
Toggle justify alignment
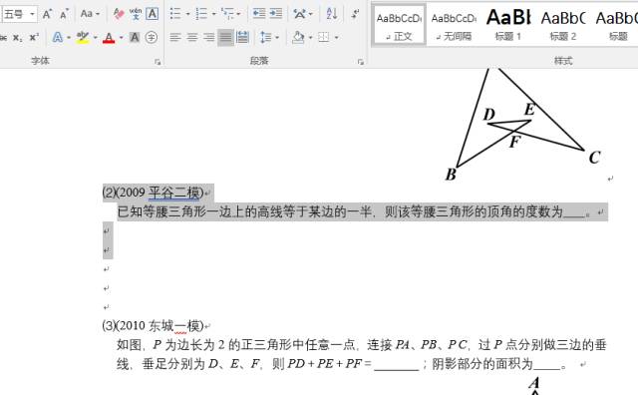click(x=225, y=38)
